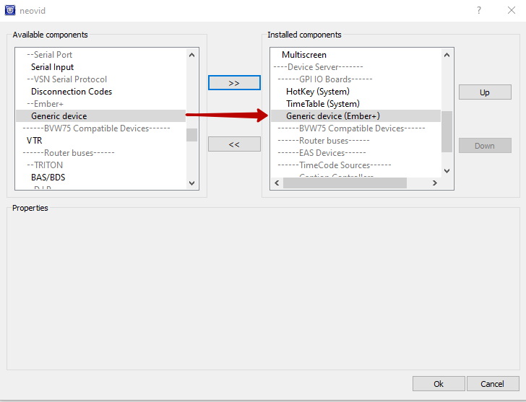Click the --Ember+ header in Available list
This screenshot has height=402, width=526.
pos(100,103)
